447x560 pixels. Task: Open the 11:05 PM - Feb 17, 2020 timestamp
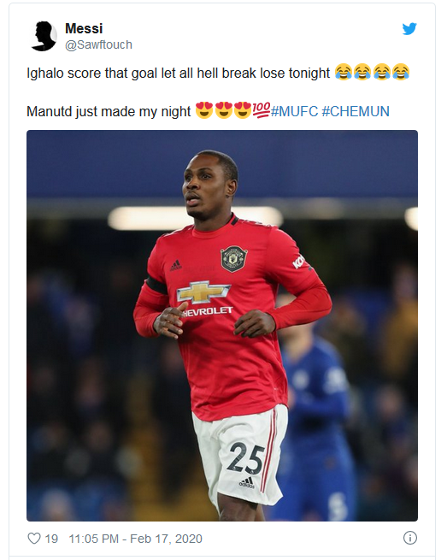[x=135, y=539]
